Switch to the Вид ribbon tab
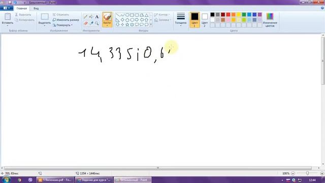Image resolution: width=325 pixels, height=183 pixels. tap(36, 9)
